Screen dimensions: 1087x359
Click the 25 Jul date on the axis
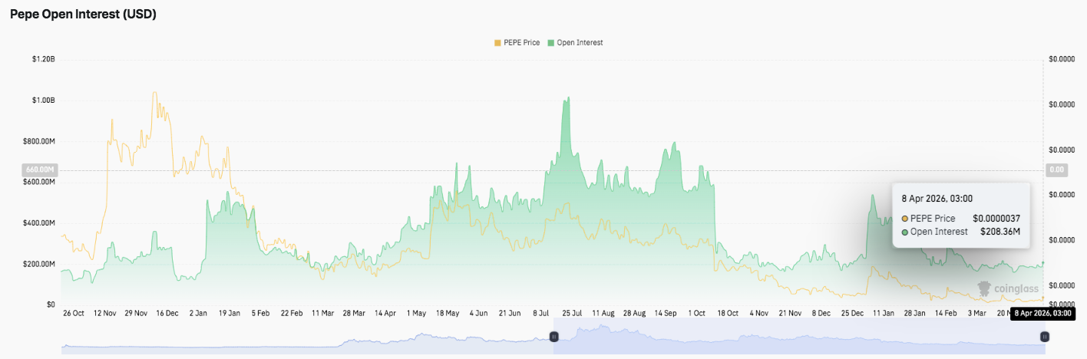(571, 313)
